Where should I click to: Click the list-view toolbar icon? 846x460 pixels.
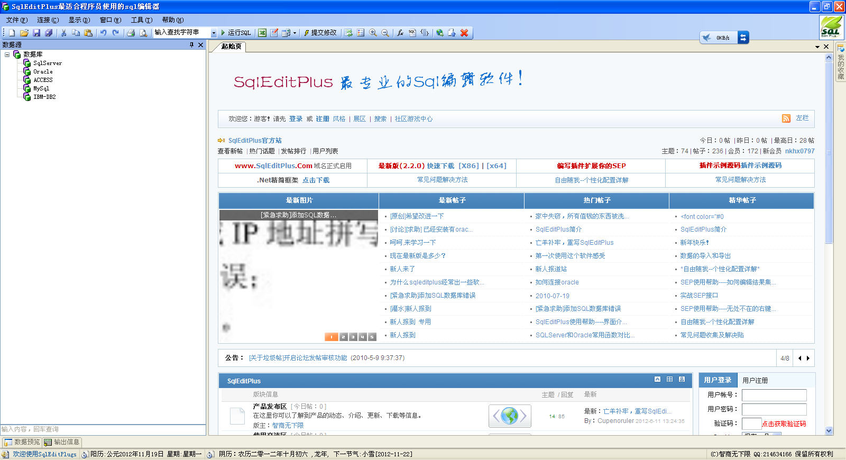361,33
